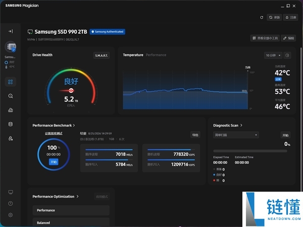The image size is (303, 227).
Task: Open the data management disk icon in sidebar
Action: (11, 124)
